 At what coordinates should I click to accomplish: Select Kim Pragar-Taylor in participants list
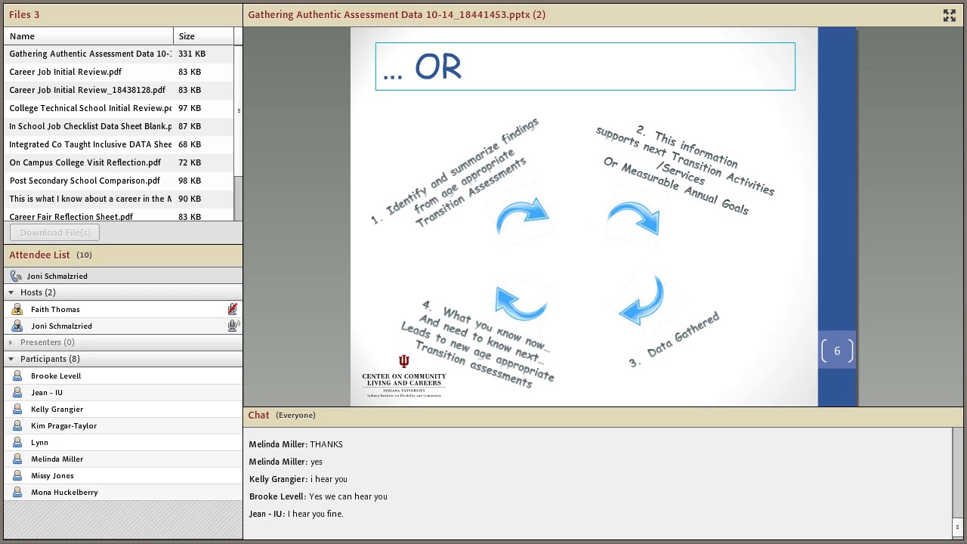click(x=122, y=425)
